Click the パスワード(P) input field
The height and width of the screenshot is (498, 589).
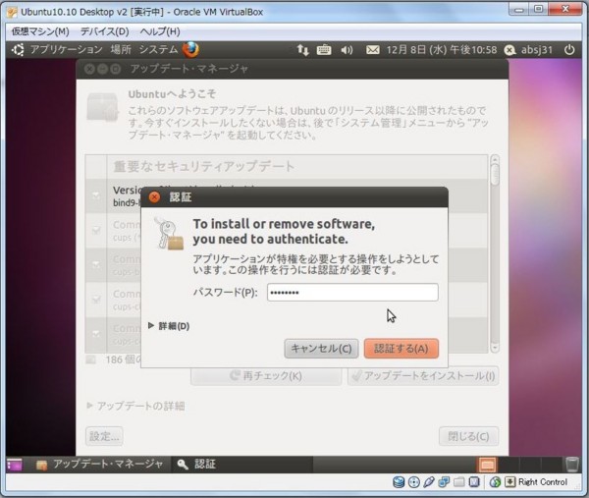pos(352,293)
